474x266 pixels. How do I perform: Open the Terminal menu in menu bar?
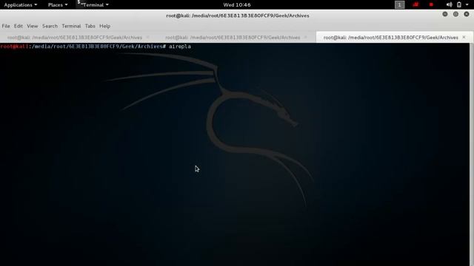click(x=71, y=26)
